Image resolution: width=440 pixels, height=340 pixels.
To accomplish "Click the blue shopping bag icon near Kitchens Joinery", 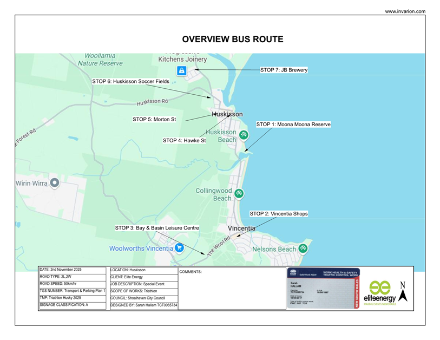I will point(182,70).
